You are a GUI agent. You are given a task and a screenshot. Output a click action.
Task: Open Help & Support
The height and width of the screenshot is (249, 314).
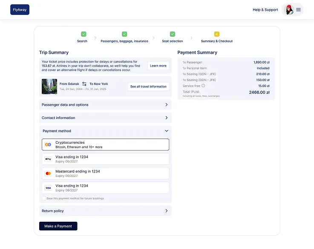265,10
